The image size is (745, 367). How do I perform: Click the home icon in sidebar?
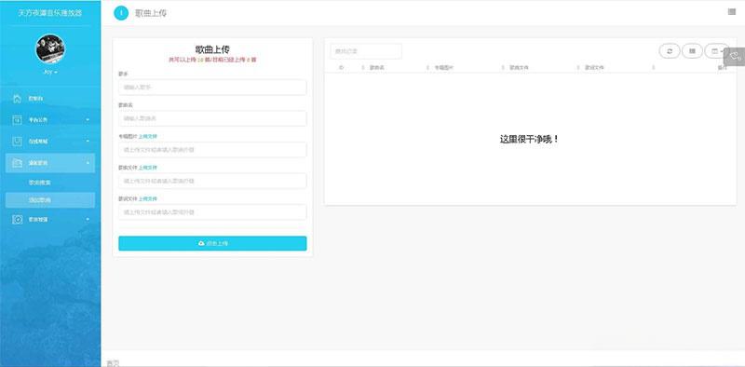coord(17,99)
